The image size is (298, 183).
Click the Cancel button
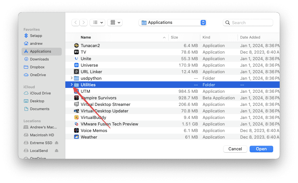pos(235,149)
